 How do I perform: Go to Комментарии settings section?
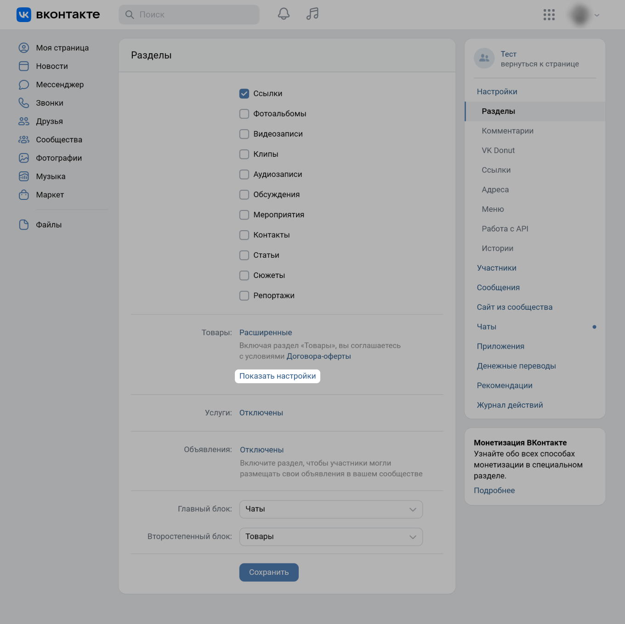coord(507,131)
